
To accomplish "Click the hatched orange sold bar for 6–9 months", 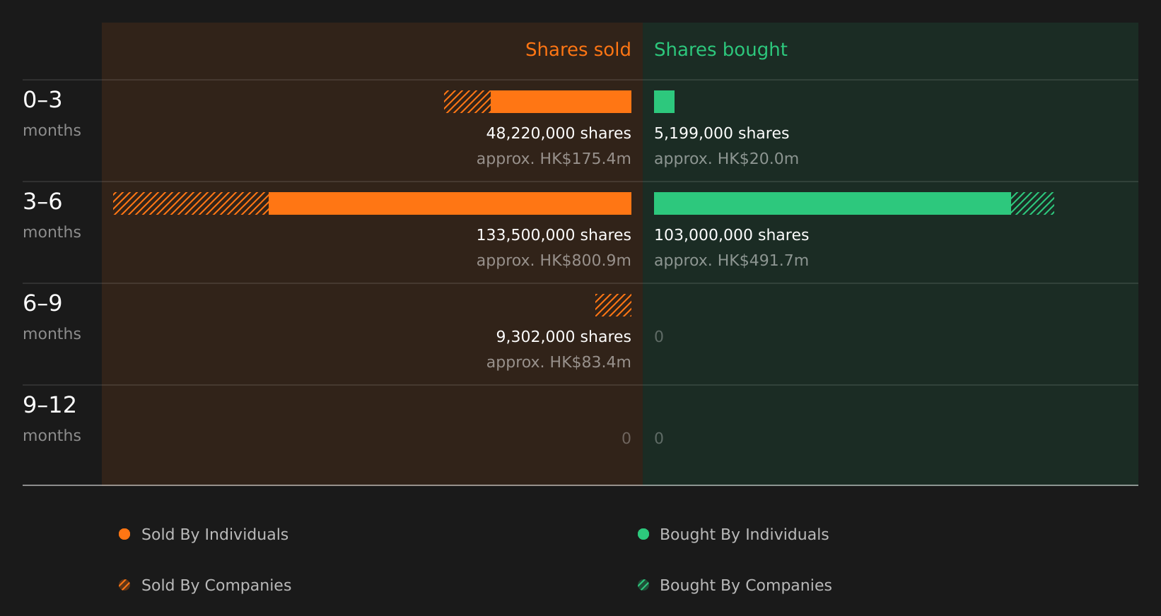I will [613, 305].
